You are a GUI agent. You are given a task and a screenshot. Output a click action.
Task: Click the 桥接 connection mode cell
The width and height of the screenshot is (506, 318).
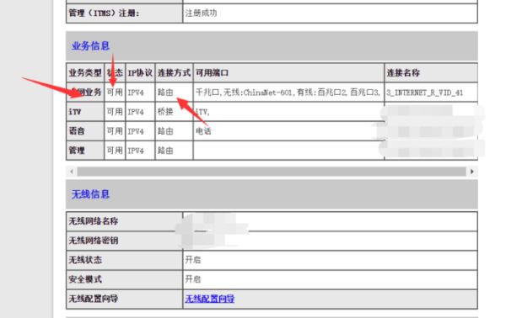(x=174, y=112)
